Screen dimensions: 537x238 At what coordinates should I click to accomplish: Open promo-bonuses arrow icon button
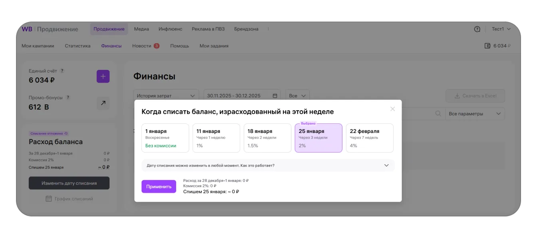coord(103,103)
